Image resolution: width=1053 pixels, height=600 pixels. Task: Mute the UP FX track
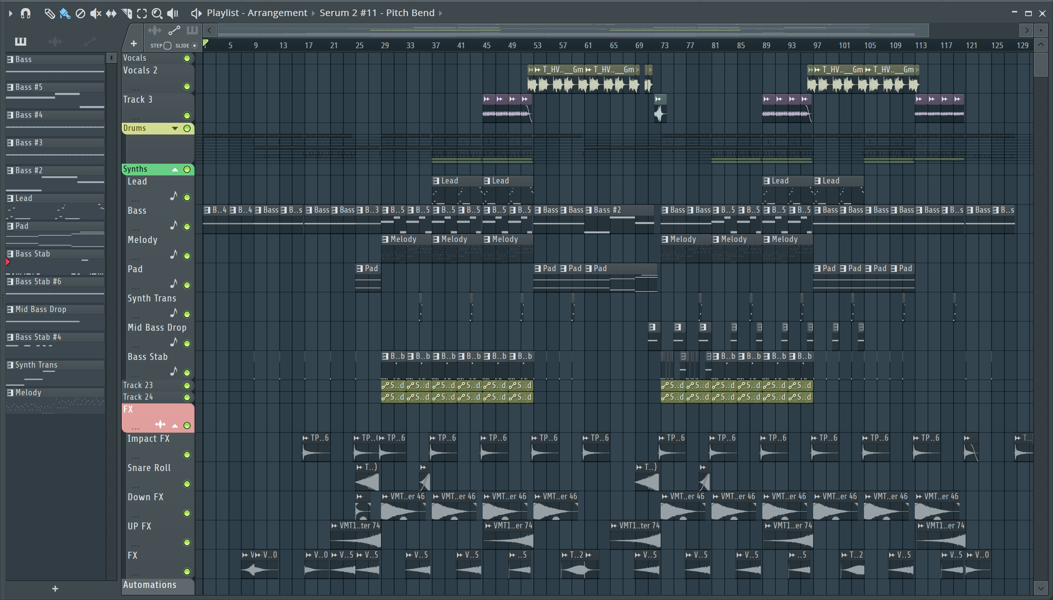click(187, 543)
